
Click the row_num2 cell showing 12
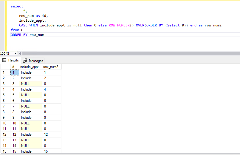pyautogui.click(x=52, y=135)
